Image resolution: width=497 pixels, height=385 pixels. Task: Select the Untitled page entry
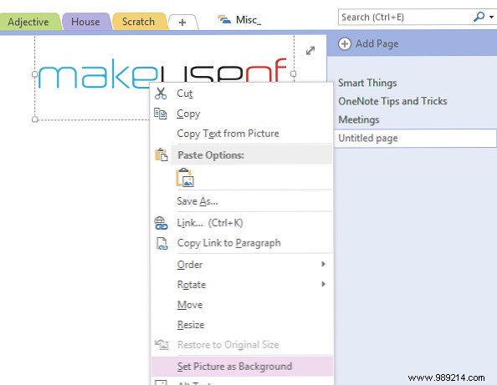click(x=415, y=138)
